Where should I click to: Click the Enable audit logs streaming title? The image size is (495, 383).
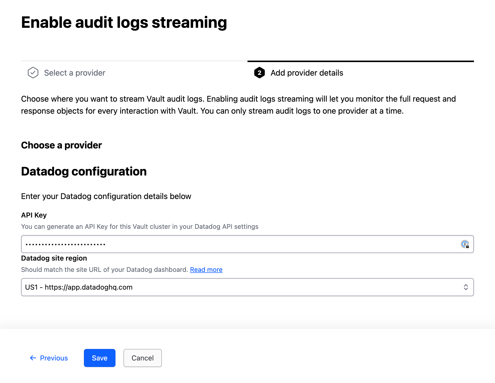coord(124,23)
